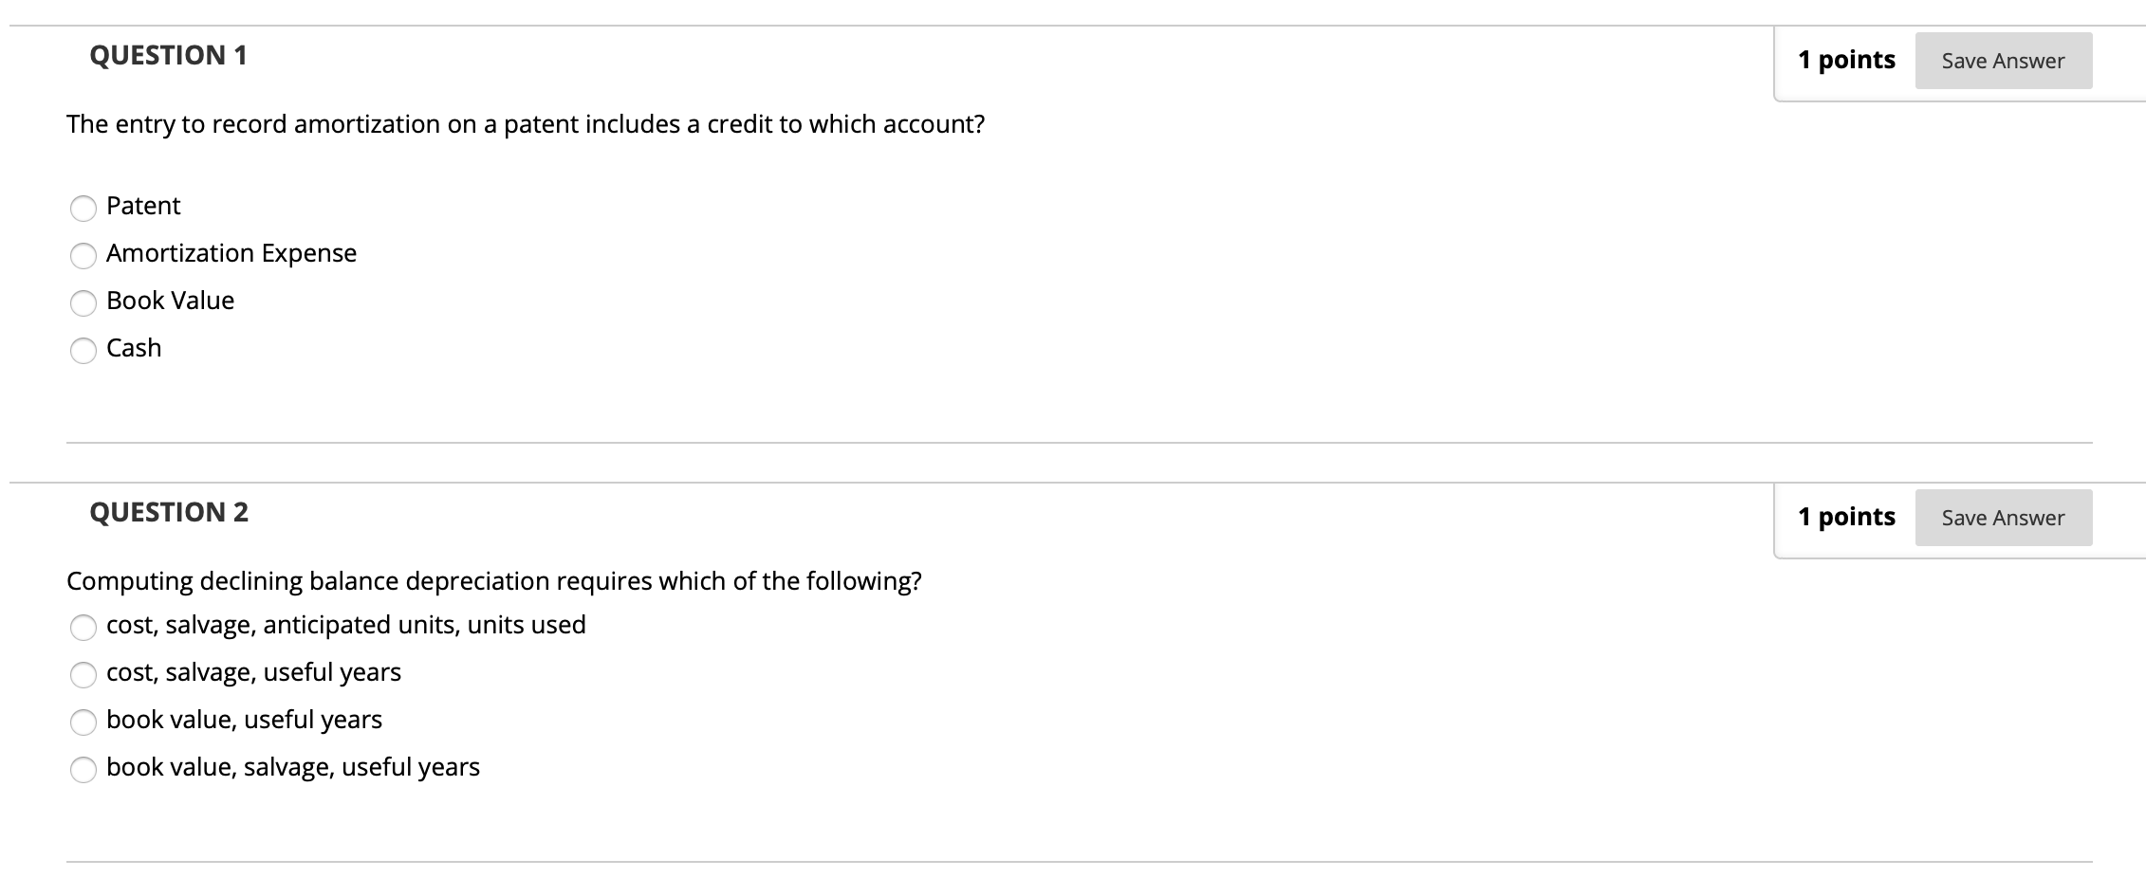Viewport: 2146px width, 878px height.
Task: Click Save Answer for Question 2
Action: pyautogui.click(x=2003, y=517)
